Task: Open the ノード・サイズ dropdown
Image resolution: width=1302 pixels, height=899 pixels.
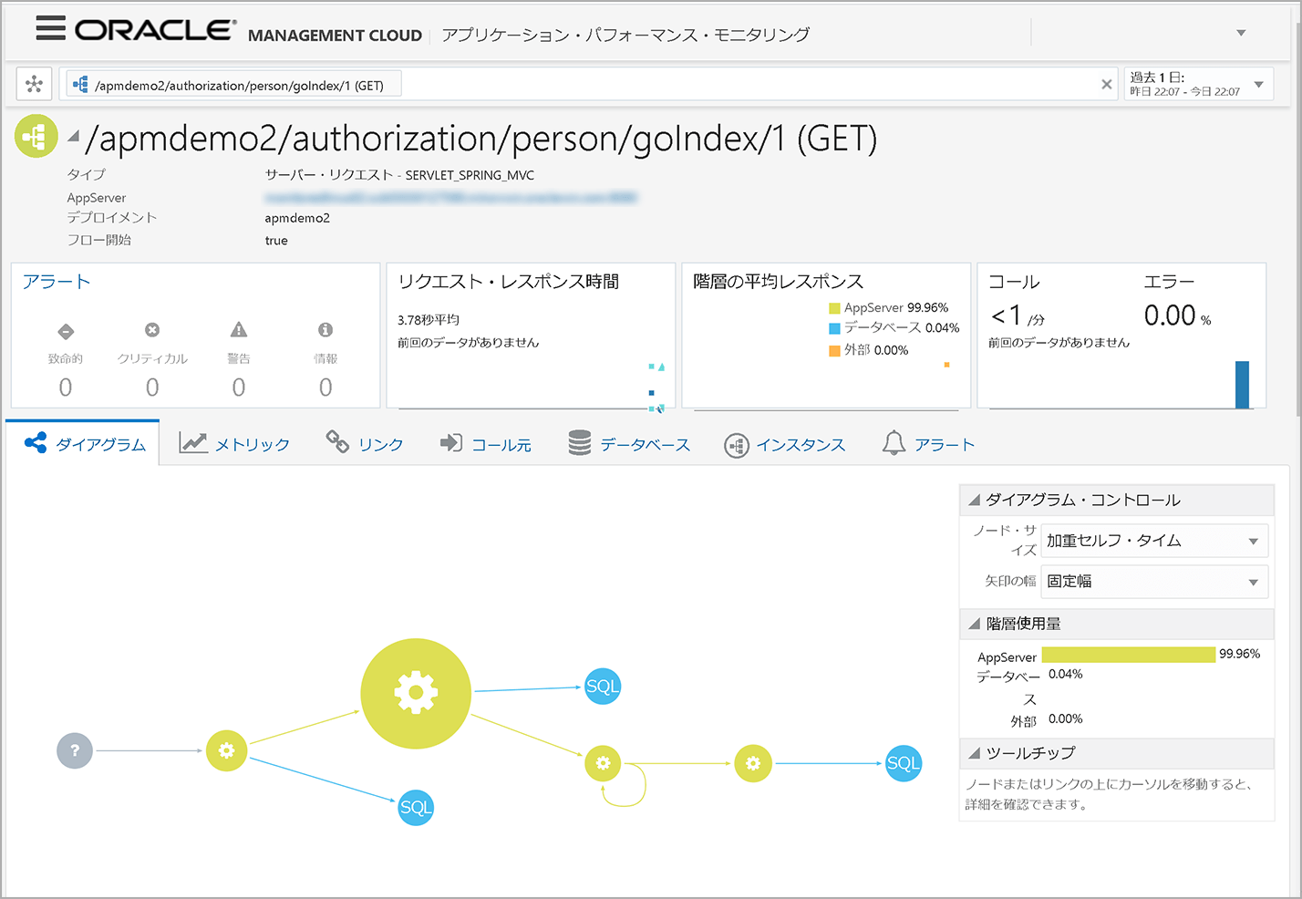Action: coord(1154,541)
